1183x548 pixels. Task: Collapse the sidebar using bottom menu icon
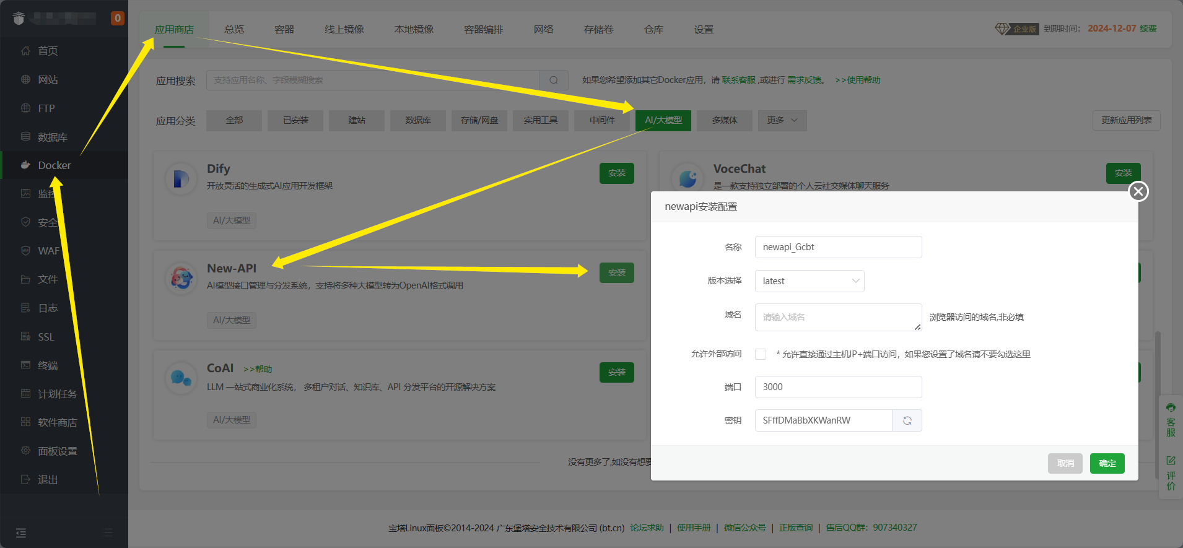coord(21,533)
